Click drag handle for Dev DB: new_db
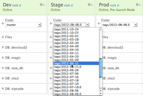Screen dimensions: 143x96 coord(3,68)
